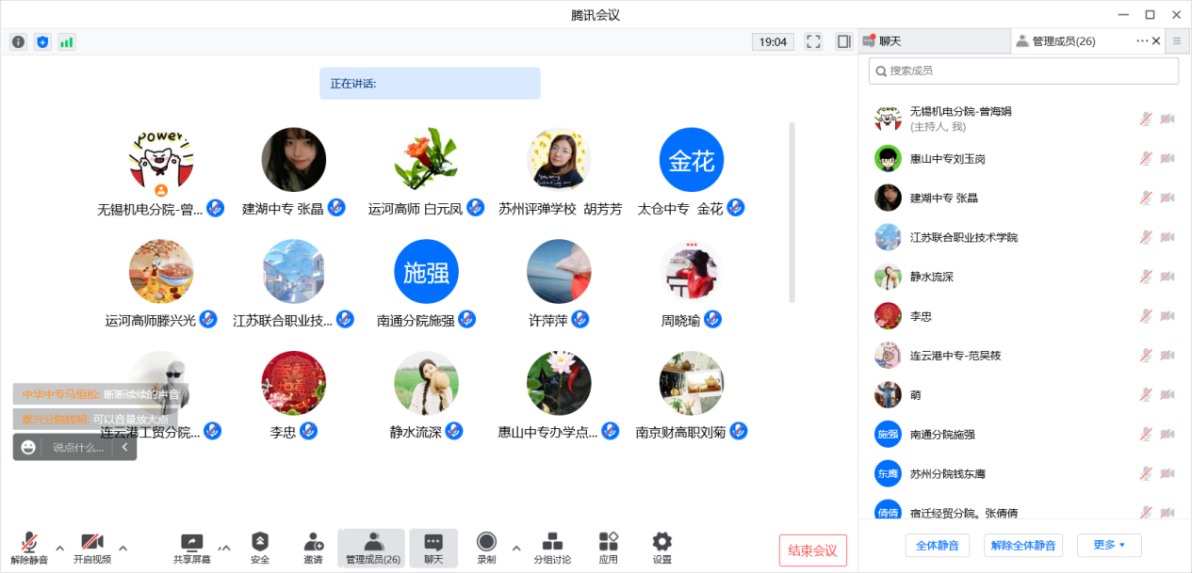Screen dimensions: 1192x573
Task: Click the 说点什么 chat input
Action: pos(78,448)
